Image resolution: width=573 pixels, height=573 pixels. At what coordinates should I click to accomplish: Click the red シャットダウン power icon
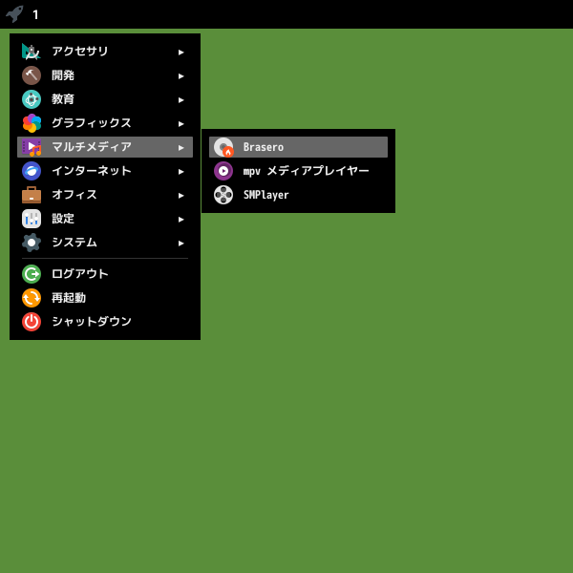(x=32, y=322)
